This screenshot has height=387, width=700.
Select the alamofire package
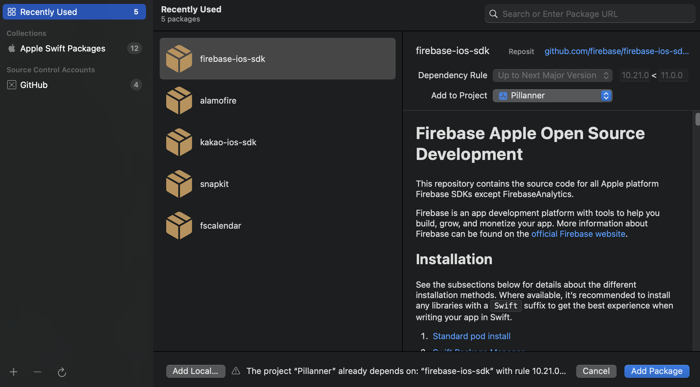[x=278, y=100]
